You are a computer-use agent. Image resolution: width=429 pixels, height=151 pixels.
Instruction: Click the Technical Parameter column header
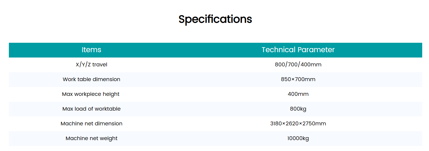tap(298, 50)
